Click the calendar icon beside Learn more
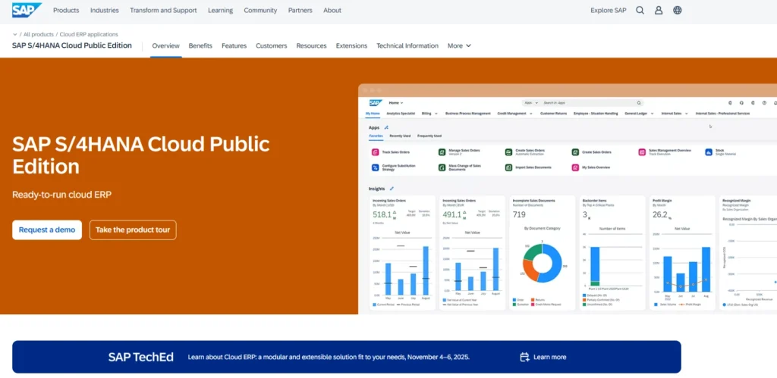 (x=524, y=357)
